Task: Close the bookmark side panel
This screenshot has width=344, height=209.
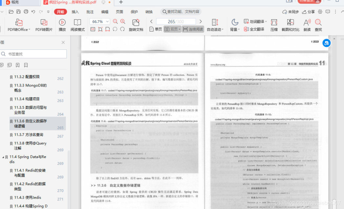Action: 63,42
